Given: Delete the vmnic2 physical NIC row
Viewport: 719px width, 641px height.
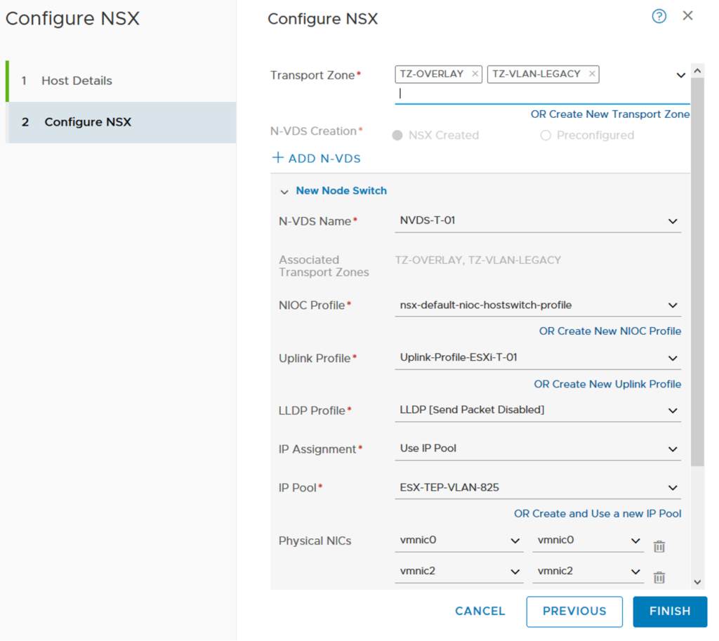Looking at the screenshot, I should click(659, 577).
